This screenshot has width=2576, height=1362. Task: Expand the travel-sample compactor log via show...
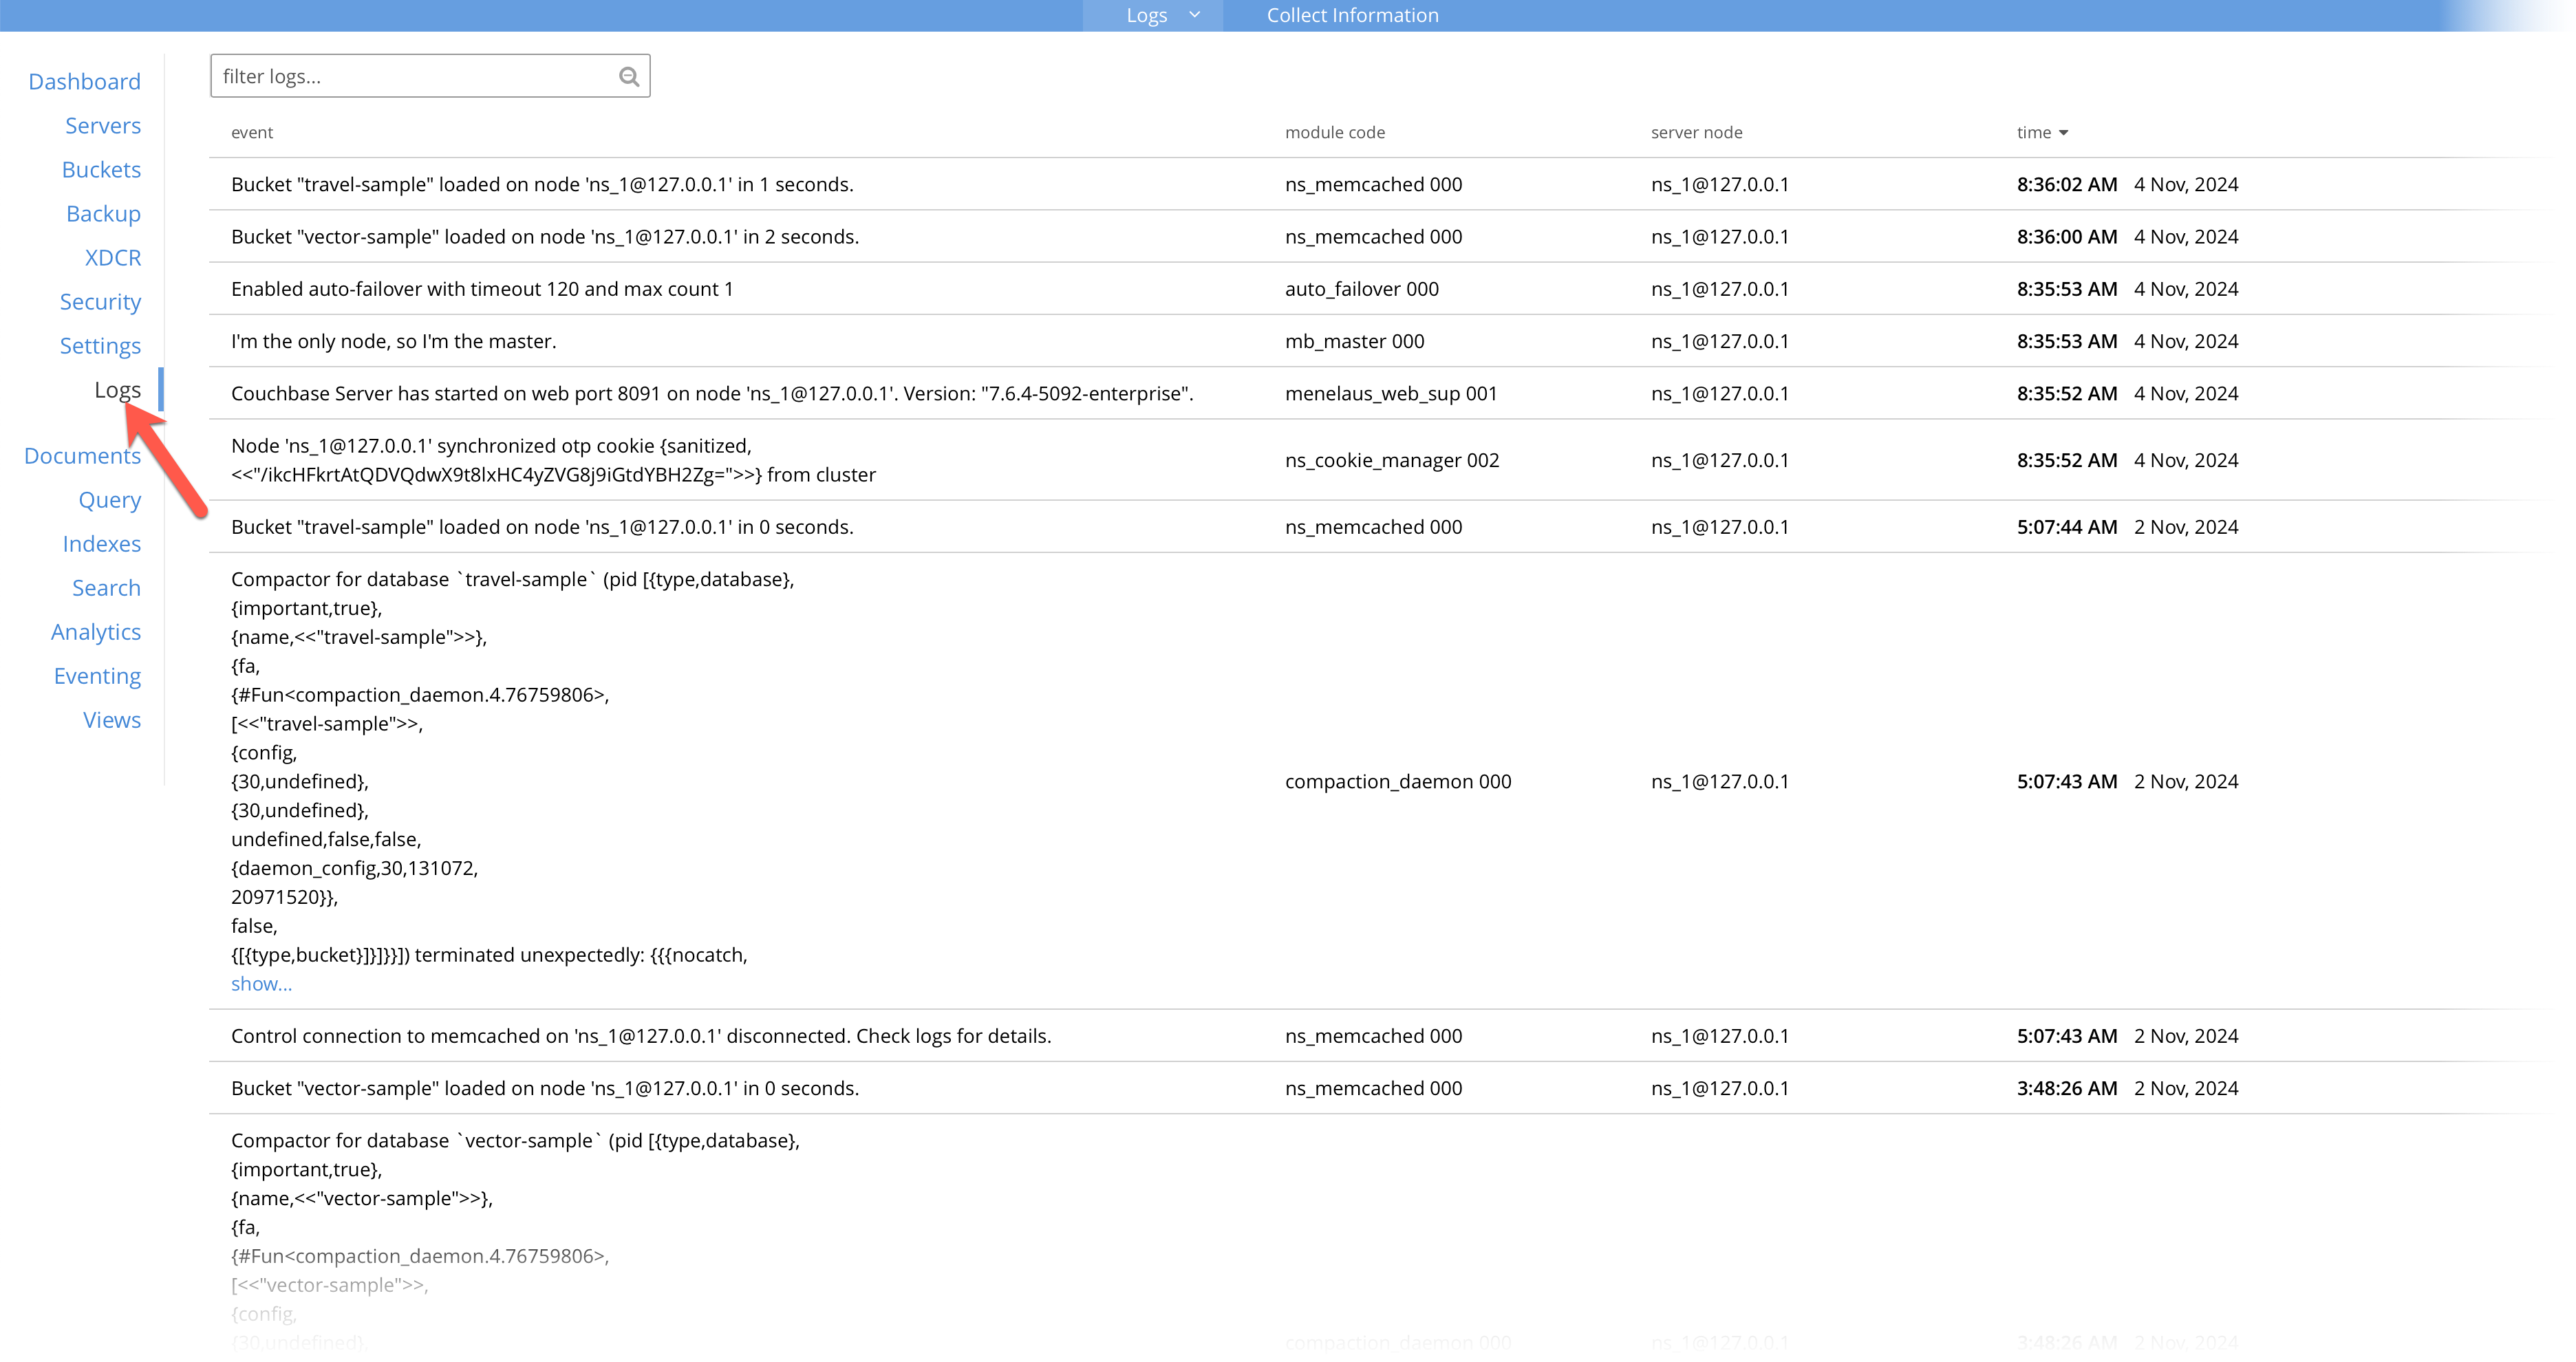click(x=261, y=984)
